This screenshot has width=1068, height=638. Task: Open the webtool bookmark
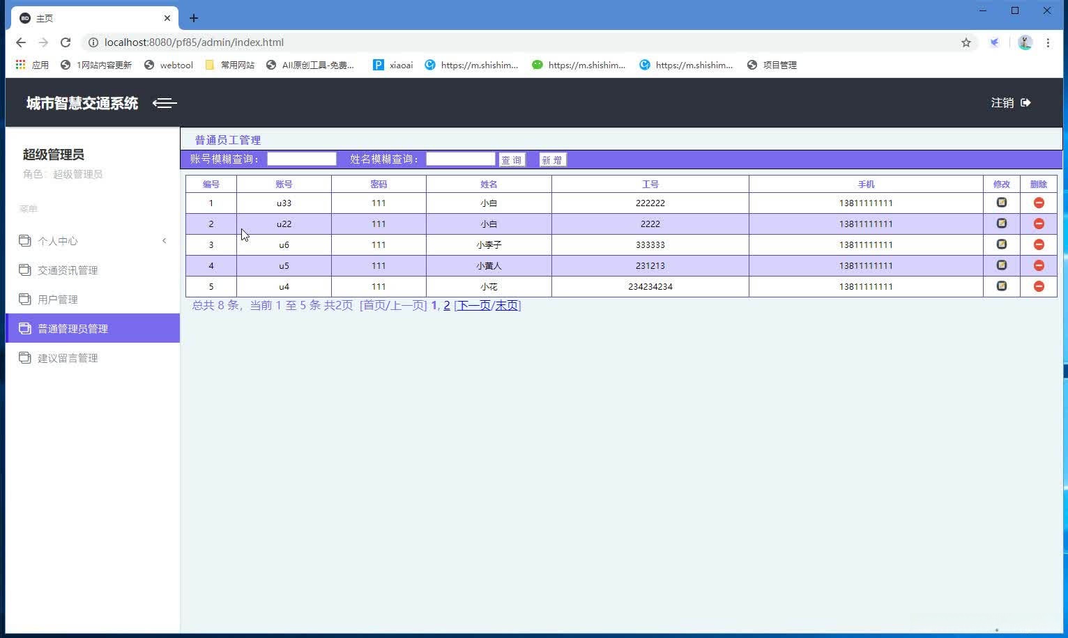point(169,65)
